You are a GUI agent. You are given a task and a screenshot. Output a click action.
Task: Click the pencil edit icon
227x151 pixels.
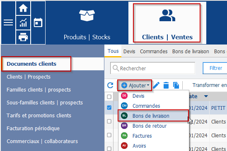[156, 85]
